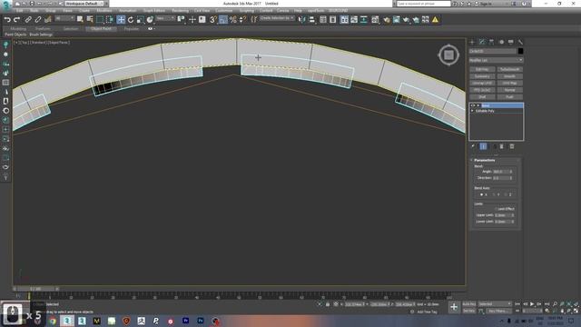Image resolution: width=581 pixels, height=327 pixels.
Task: Select the Z bend axis radio button
Action: pyautogui.click(x=506, y=194)
